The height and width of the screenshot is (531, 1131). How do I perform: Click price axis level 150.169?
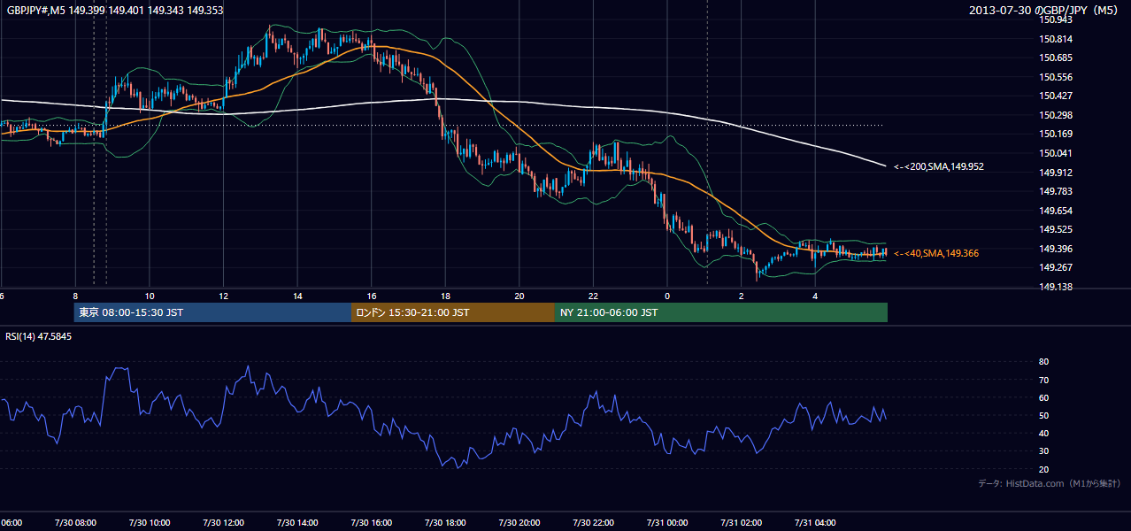pos(1055,134)
